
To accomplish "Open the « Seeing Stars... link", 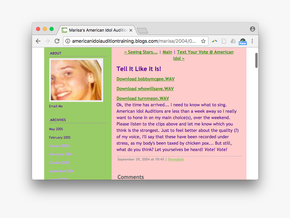I will pos(141,52).
